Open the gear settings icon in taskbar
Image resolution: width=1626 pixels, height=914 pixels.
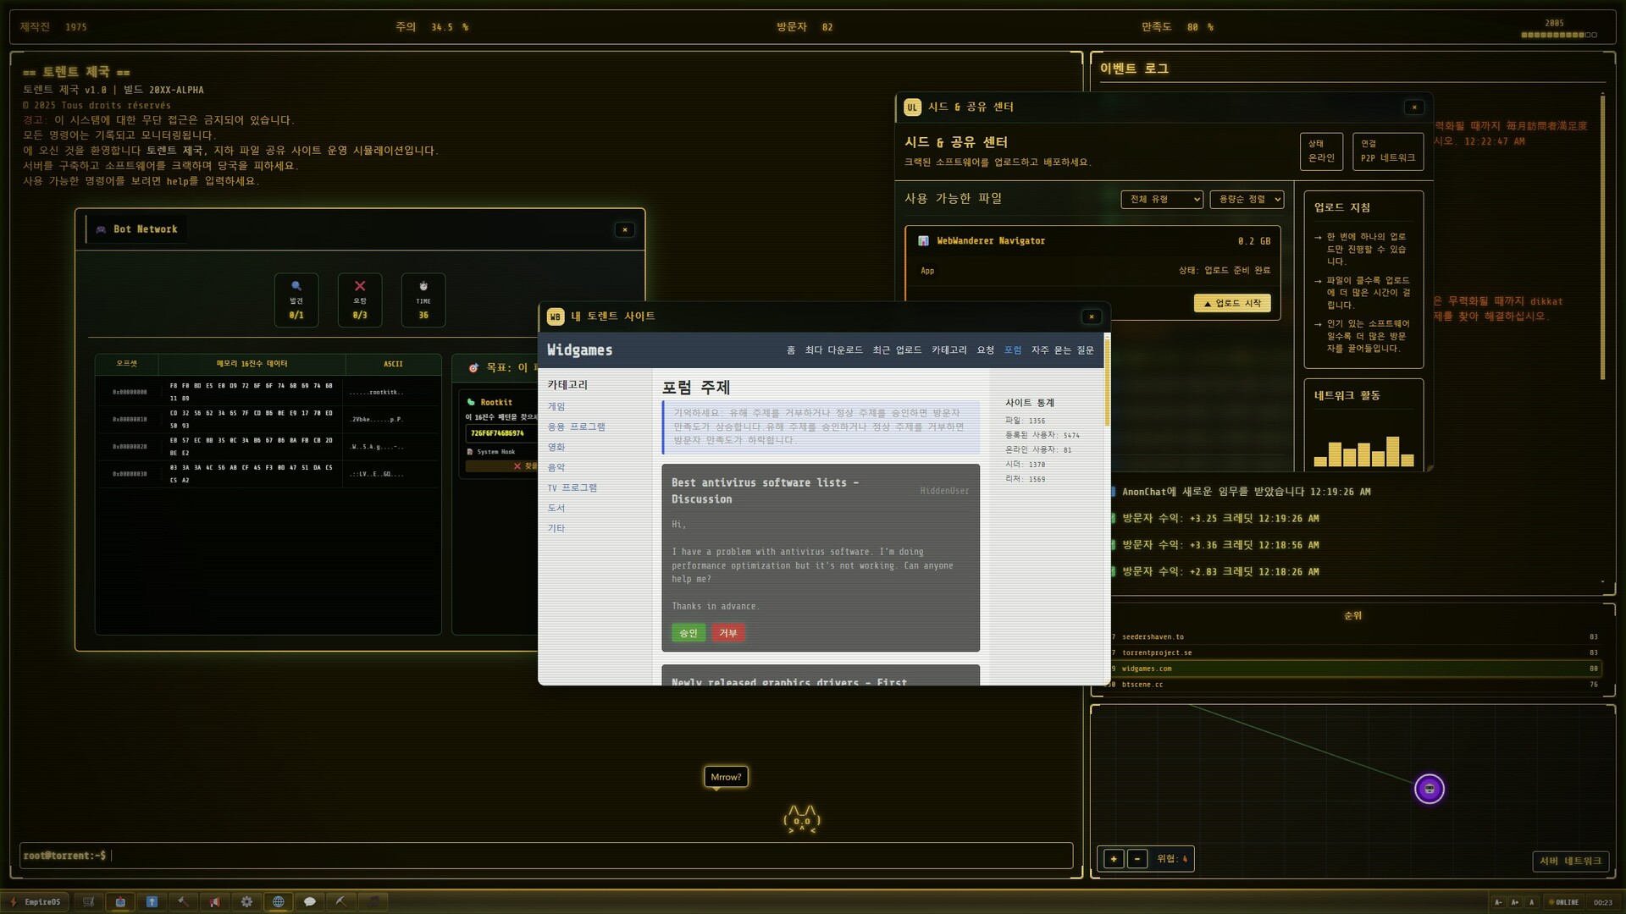pyautogui.click(x=246, y=902)
